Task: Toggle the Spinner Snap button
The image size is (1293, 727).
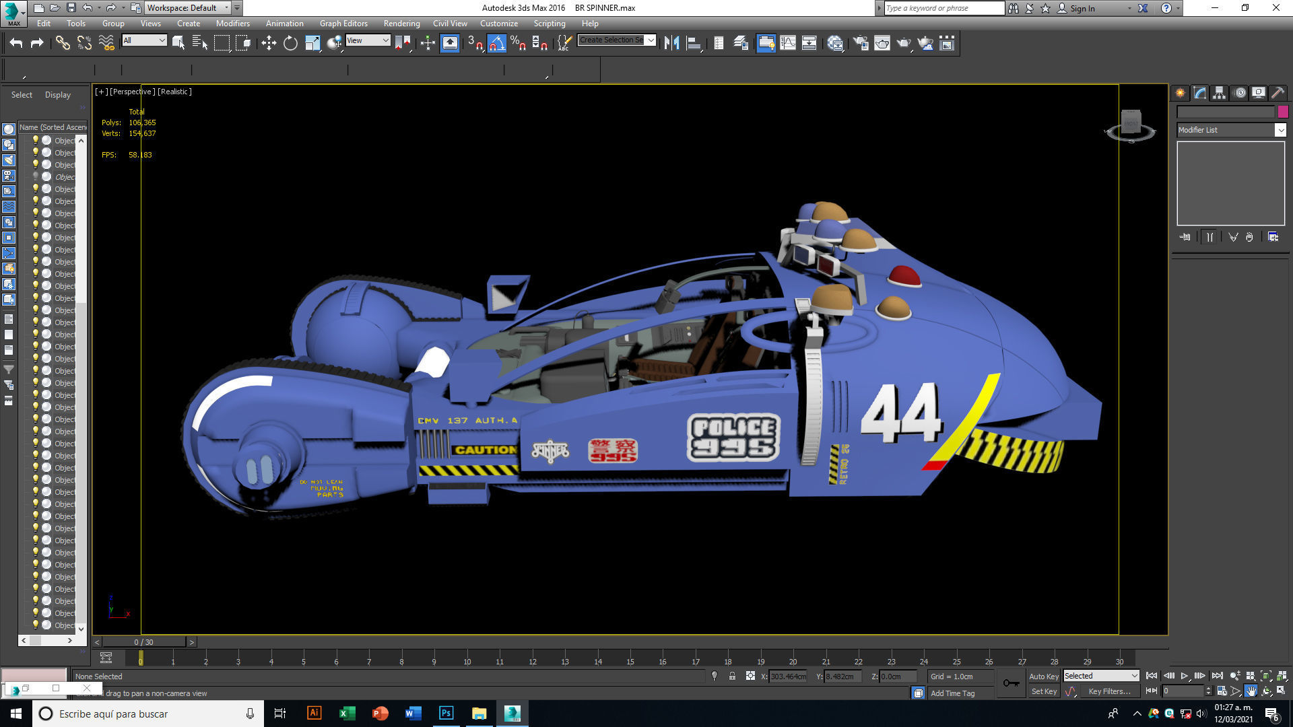Action: [x=539, y=43]
